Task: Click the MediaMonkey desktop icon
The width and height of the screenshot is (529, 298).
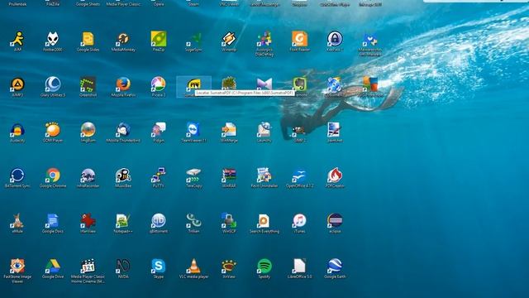Action: click(123, 40)
